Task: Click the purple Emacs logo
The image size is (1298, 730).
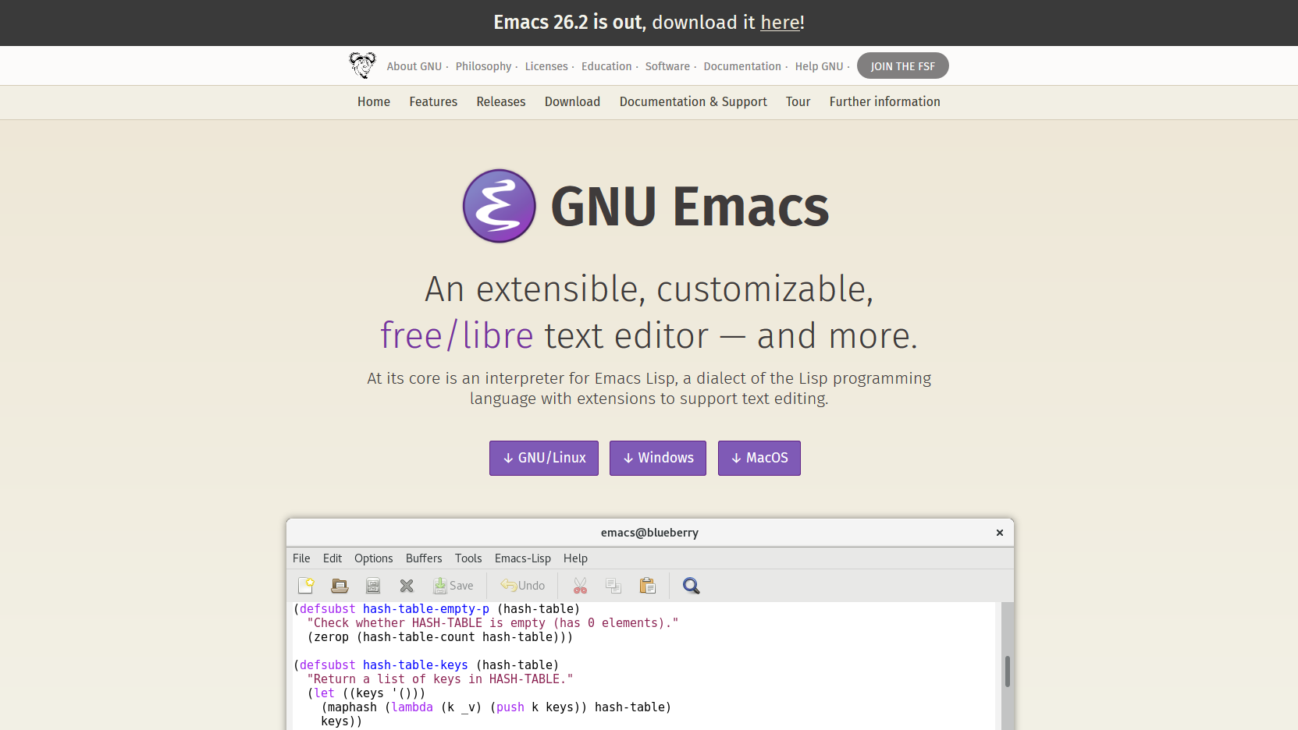Action: coord(499,206)
